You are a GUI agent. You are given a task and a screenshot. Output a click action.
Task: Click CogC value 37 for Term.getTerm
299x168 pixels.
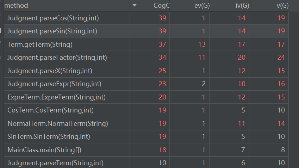coord(162,44)
